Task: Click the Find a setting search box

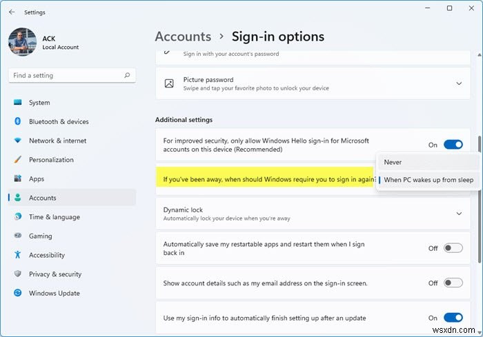Action: click(x=72, y=75)
